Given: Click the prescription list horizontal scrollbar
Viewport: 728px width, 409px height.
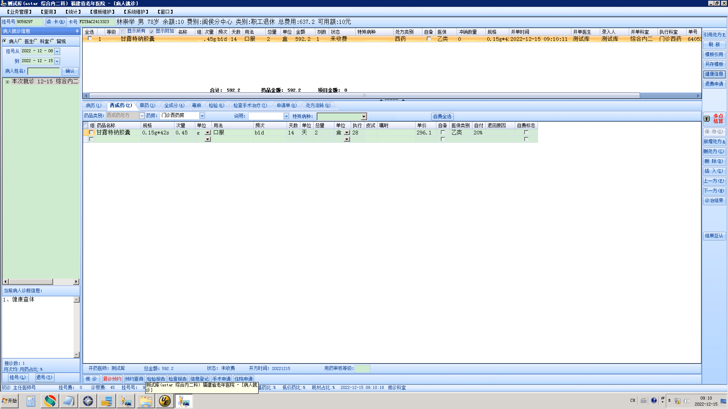Looking at the screenshot, I should 364,96.
